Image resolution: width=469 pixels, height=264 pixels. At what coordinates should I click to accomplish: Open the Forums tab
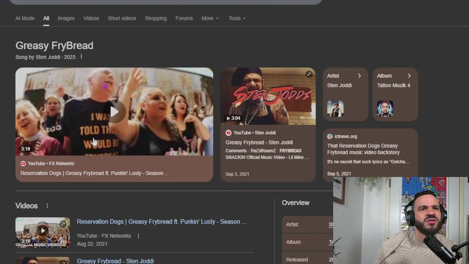pyautogui.click(x=184, y=18)
